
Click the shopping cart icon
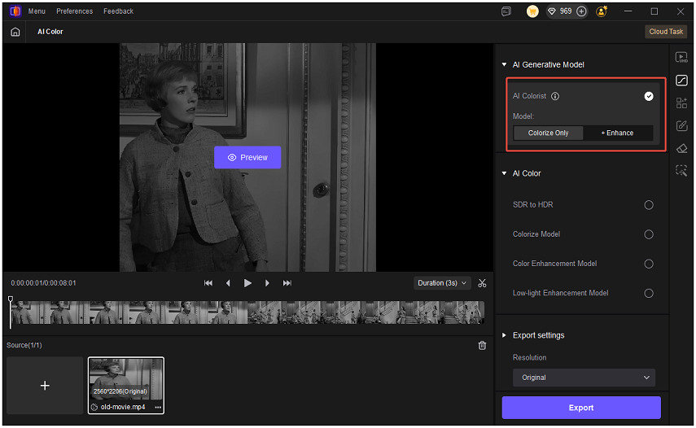coord(532,11)
